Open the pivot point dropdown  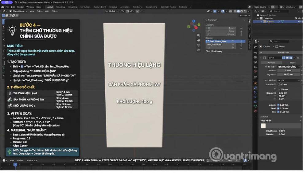click(122, 11)
